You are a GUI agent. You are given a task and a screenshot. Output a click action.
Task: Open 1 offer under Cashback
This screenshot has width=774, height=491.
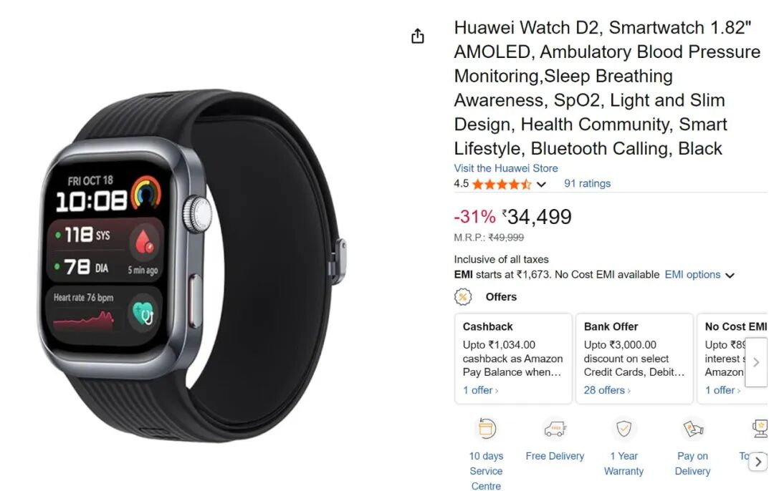480,390
